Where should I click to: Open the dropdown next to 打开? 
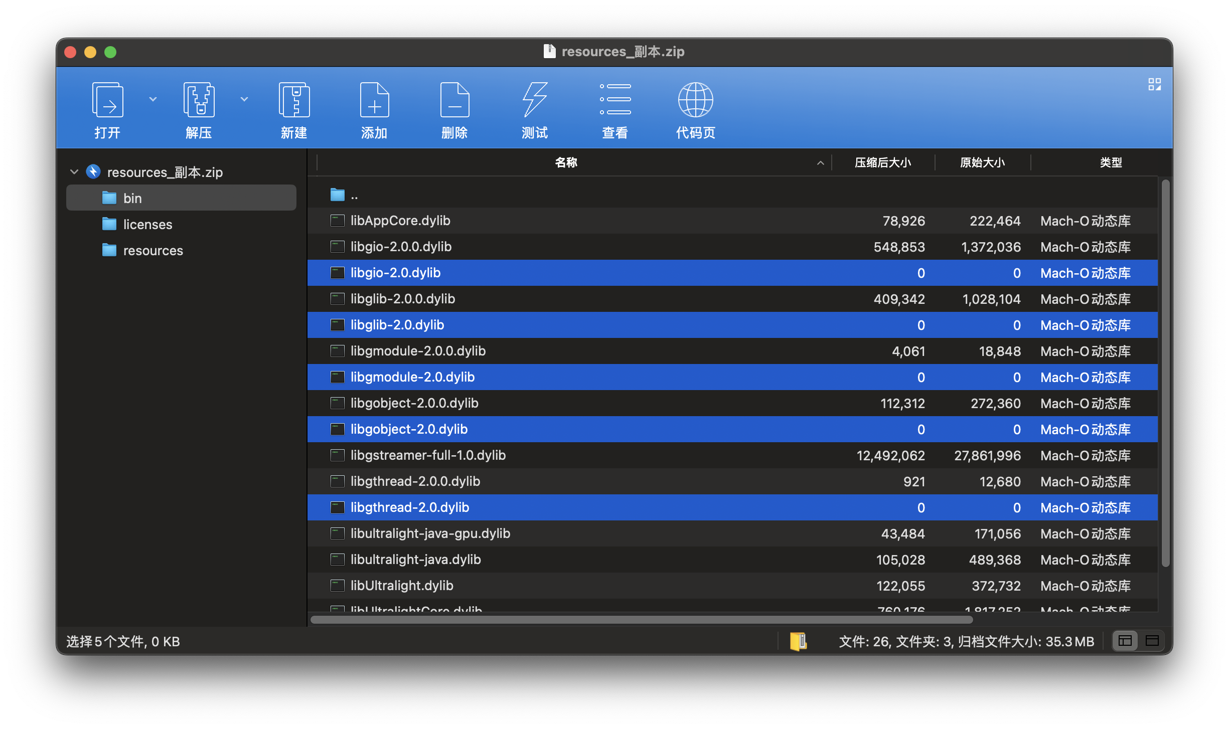point(152,99)
